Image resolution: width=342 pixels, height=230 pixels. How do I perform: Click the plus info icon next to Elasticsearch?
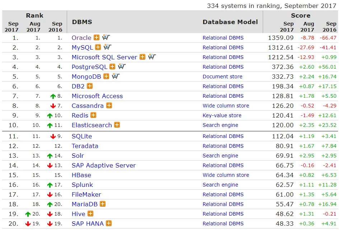117,125
